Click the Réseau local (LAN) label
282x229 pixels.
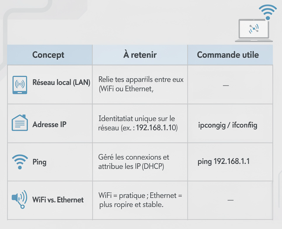[61, 83]
